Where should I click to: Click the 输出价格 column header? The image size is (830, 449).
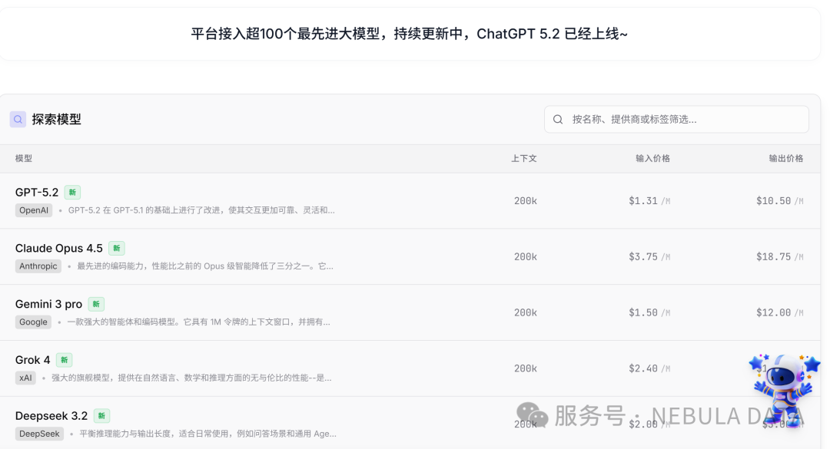coord(786,158)
